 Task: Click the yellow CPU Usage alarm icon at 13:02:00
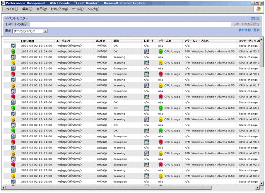(x=161, y=62)
